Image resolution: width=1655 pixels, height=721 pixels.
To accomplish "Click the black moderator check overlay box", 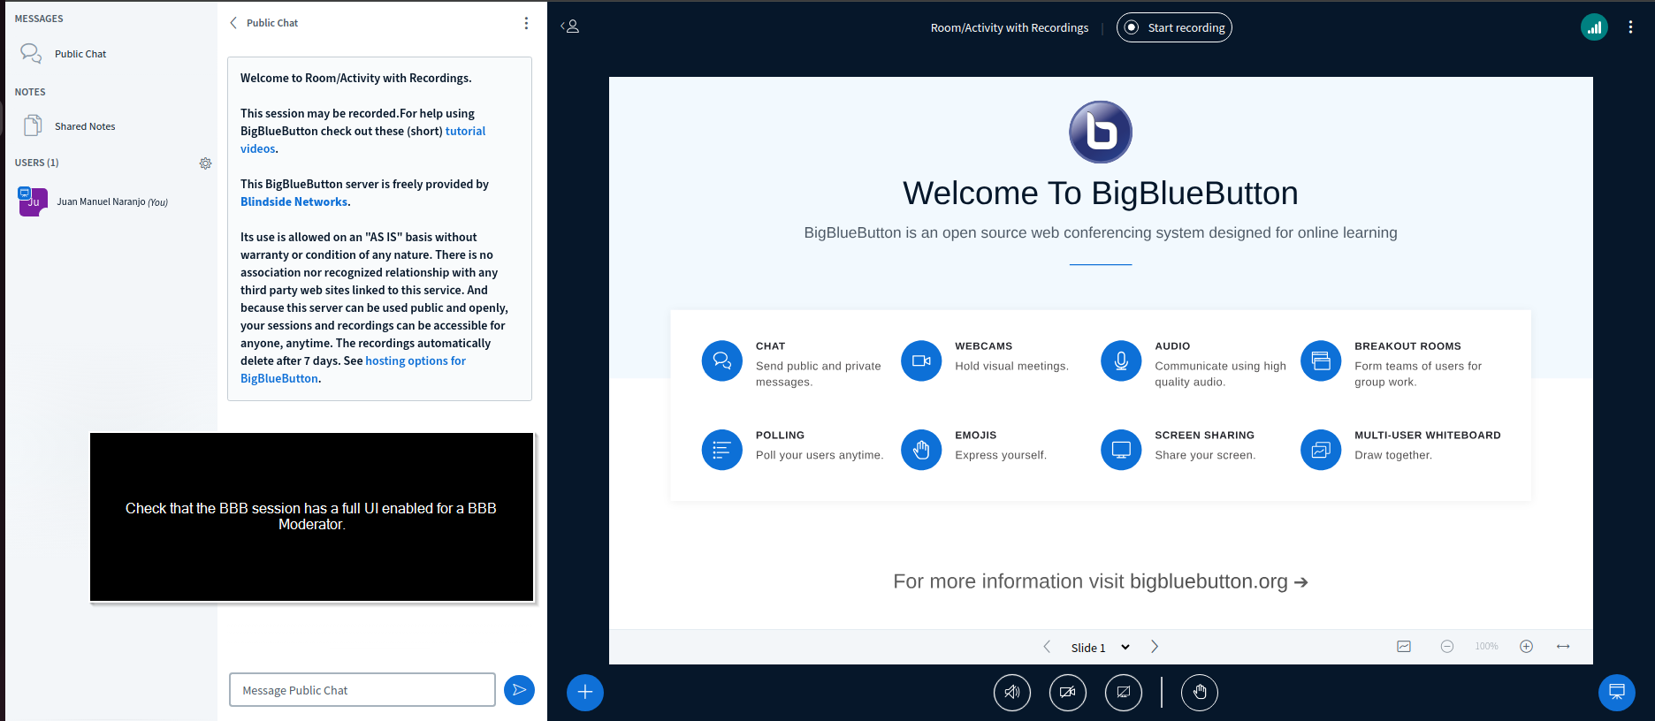I will tap(311, 517).
